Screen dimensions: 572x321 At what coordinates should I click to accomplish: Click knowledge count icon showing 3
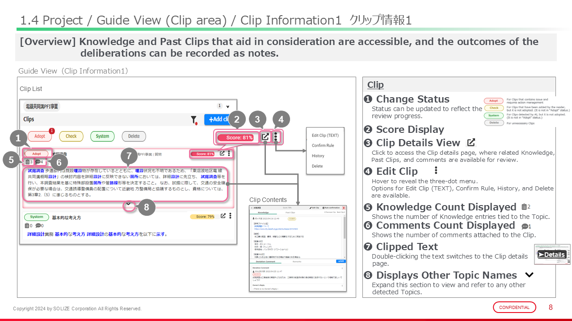tap(28, 162)
